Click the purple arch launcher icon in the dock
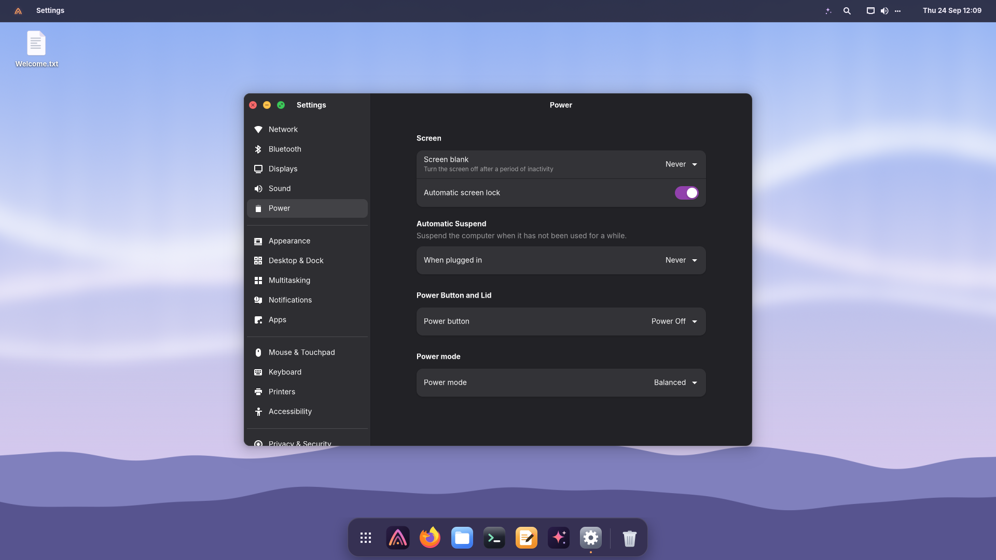 pyautogui.click(x=398, y=538)
